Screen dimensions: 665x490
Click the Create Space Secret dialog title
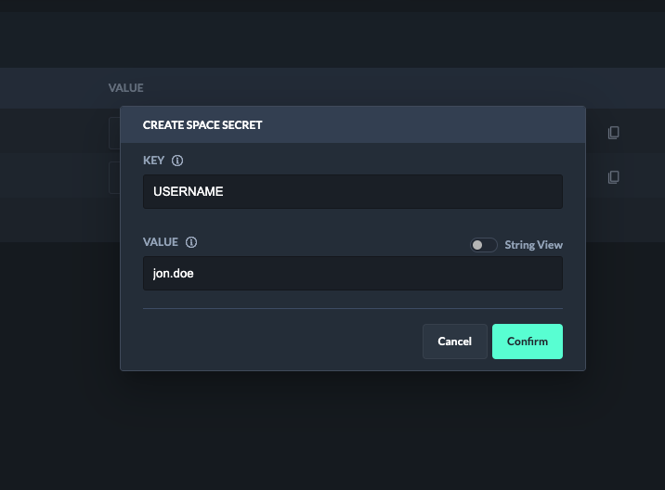coord(202,124)
